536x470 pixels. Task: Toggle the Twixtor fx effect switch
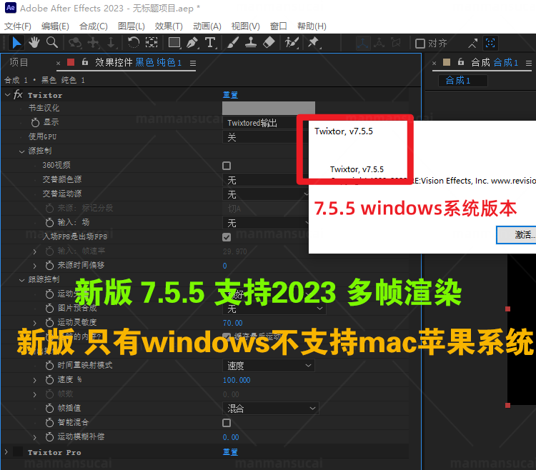coord(18,94)
